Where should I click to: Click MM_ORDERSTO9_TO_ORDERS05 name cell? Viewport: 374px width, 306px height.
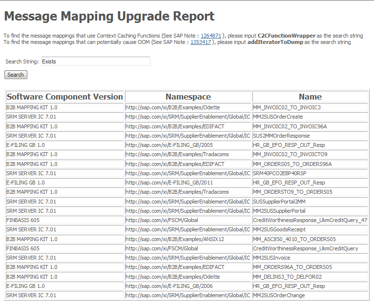coord(310,192)
